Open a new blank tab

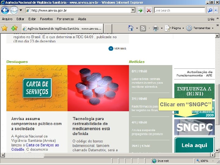(x=108, y=28)
